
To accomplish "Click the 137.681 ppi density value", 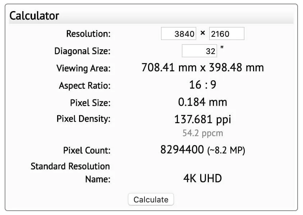I will pos(202,119).
